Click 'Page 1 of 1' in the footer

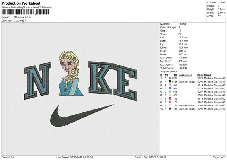[x=219, y=157]
